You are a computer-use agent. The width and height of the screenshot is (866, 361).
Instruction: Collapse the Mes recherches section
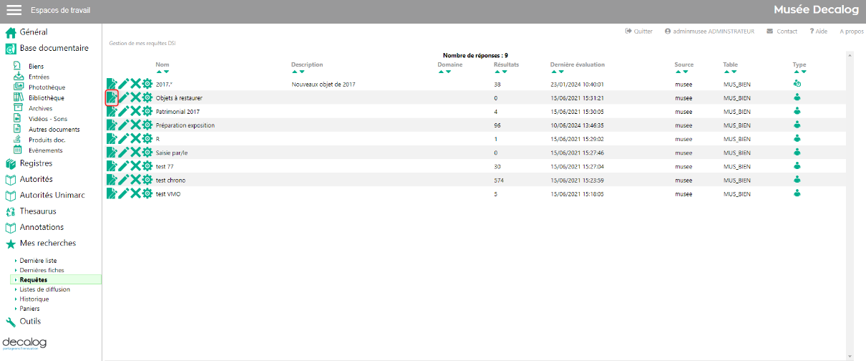click(x=47, y=244)
